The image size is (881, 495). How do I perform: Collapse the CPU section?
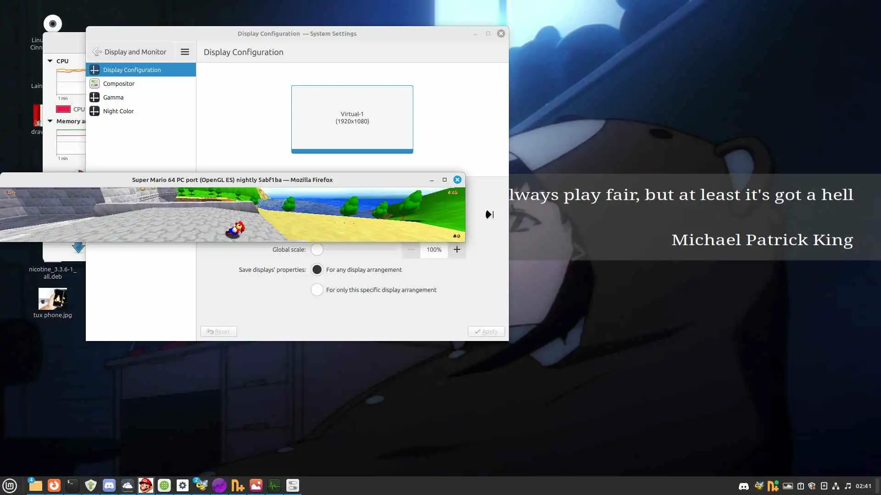(50, 61)
